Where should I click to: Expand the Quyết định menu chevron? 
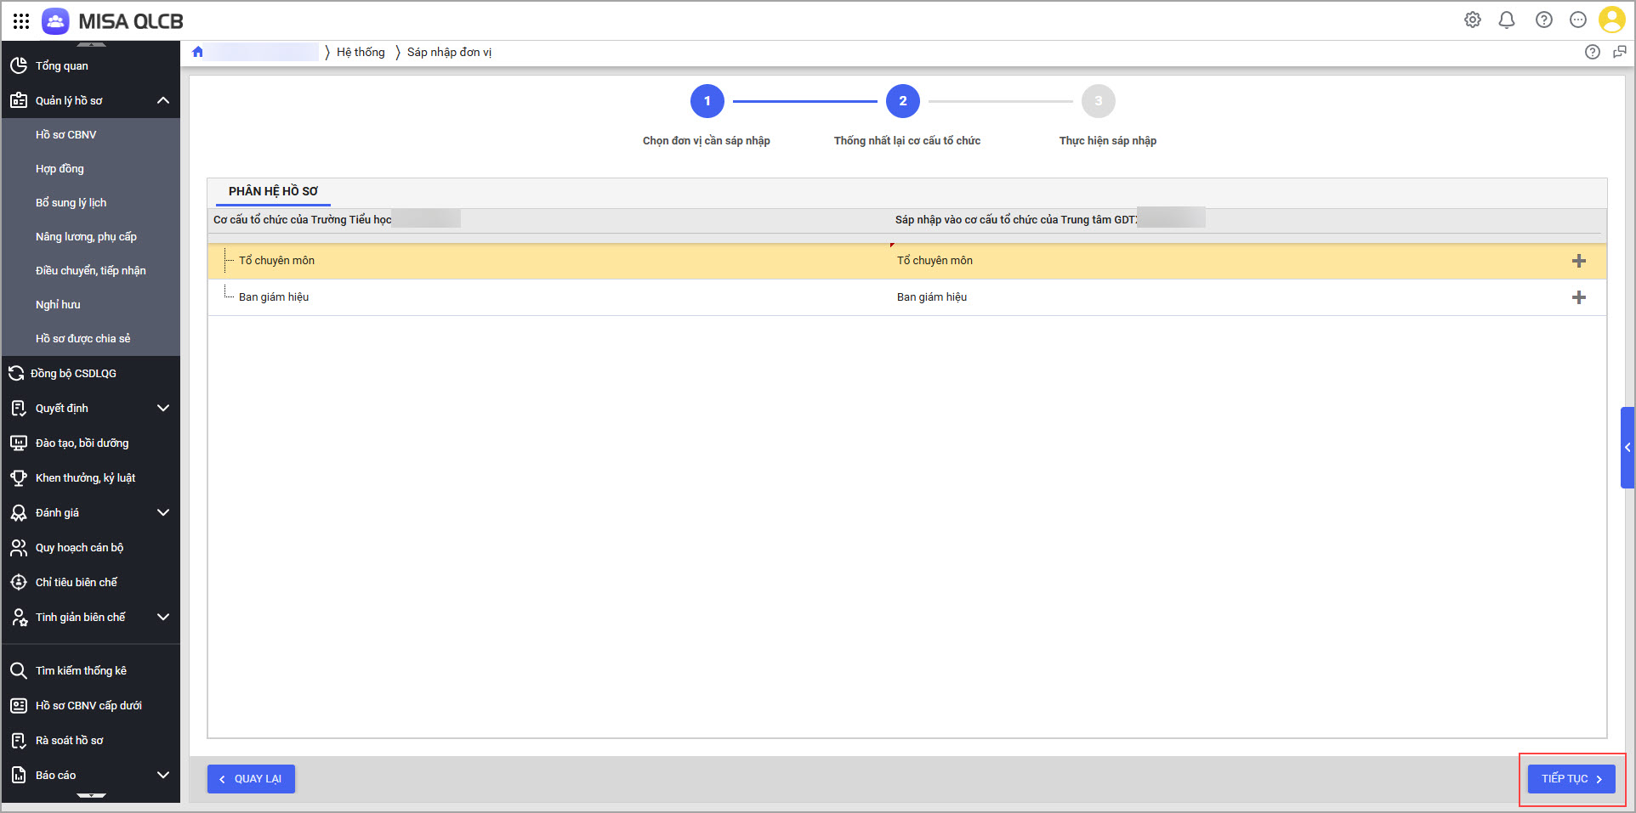point(163,408)
